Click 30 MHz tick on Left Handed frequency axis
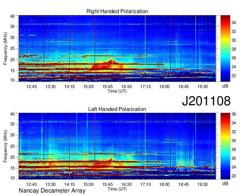 pyautogui.click(x=12, y=135)
